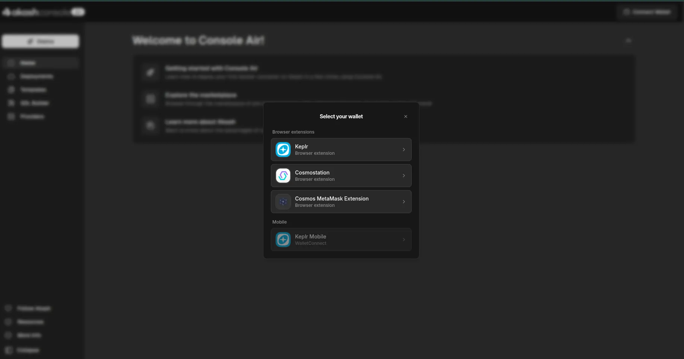Viewport: 684px width, 359px height.
Task: Choose the Keplr browser extension wallet
Action: 341,150
